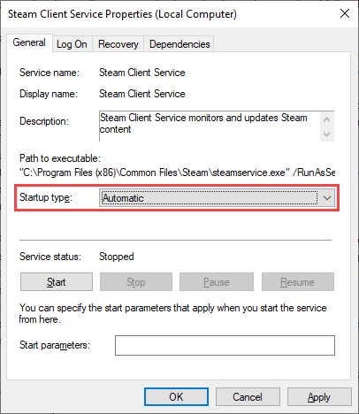Screen dimensions: 359x414
Task: Click the description box down arrow
Action: click(326, 134)
